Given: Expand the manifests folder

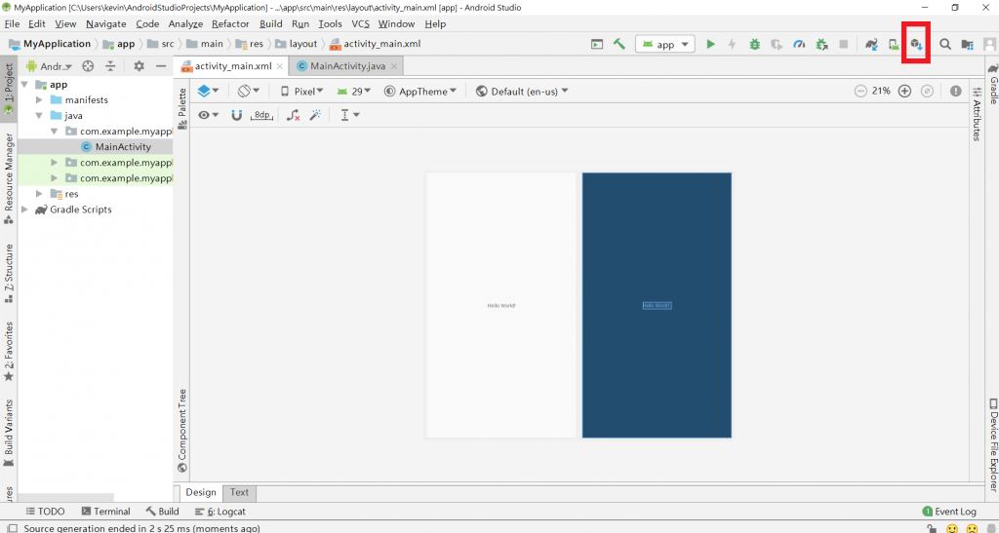Looking at the screenshot, I should coord(39,99).
